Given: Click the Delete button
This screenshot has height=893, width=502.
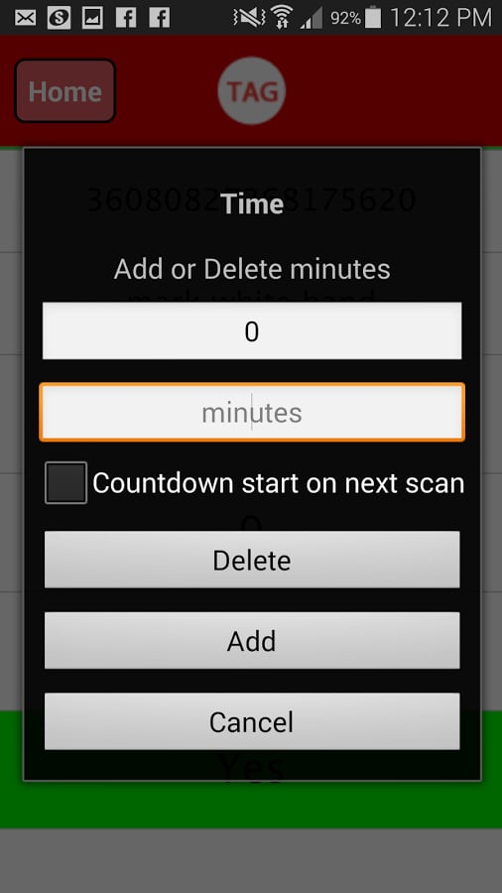Looking at the screenshot, I should 252,560.
